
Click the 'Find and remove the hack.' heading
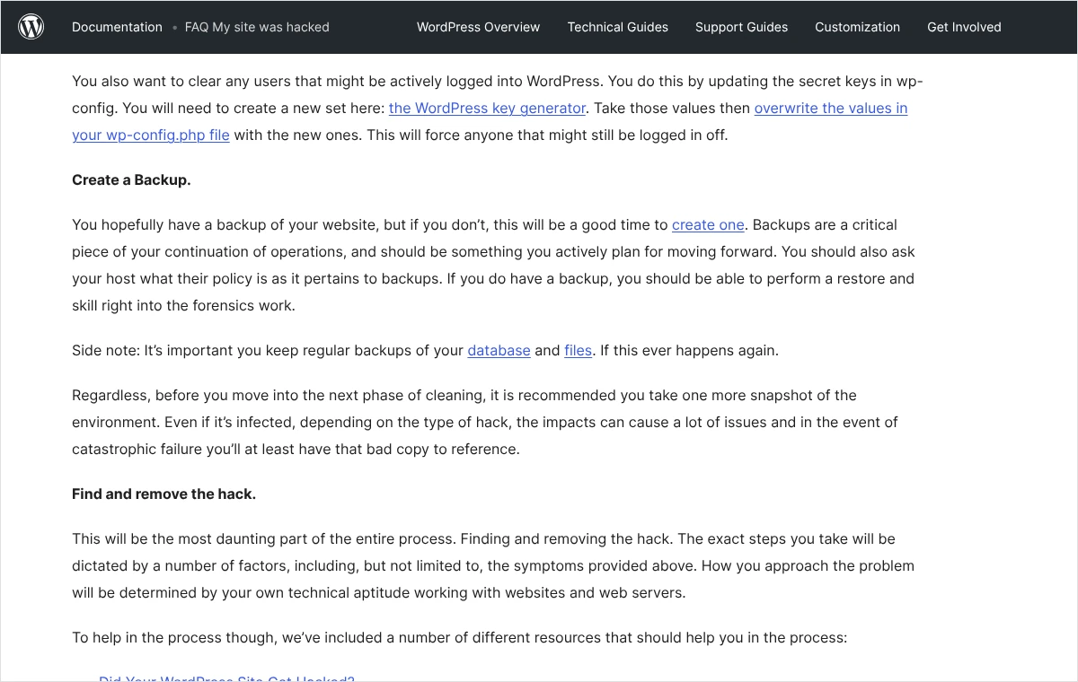pyautogui.click(x=163, y=494)
